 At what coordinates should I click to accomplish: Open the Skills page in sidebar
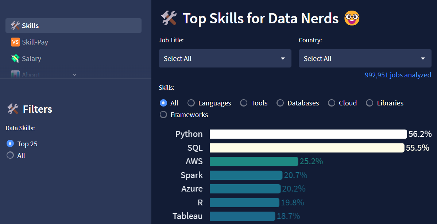(x=74, y=26)
